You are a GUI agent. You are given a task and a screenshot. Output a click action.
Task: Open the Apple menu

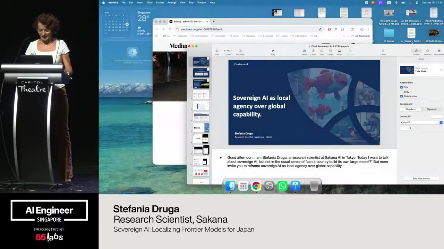(103, 2)
